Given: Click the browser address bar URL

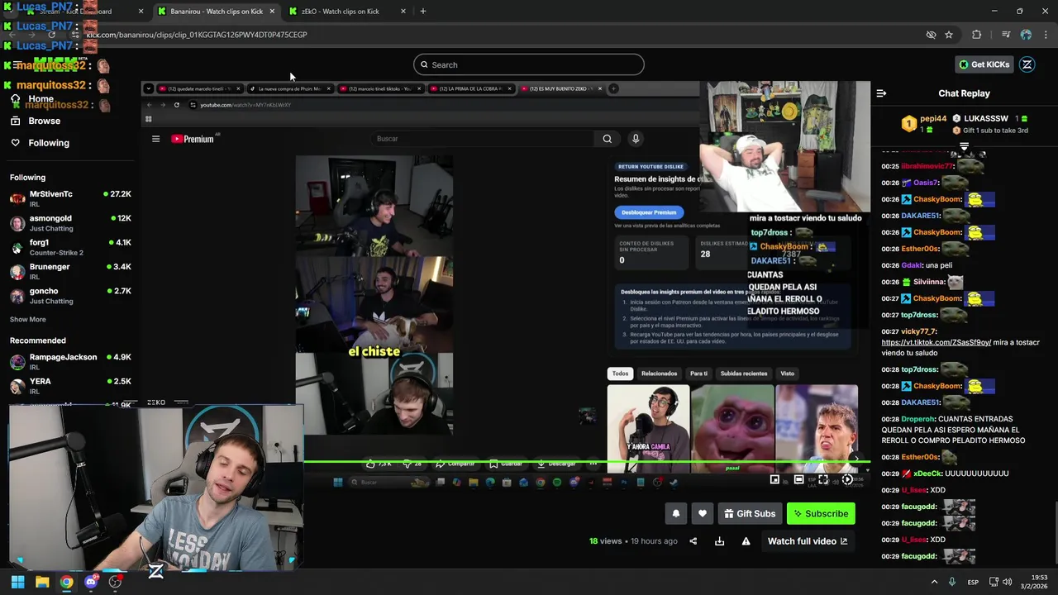Looking at the screenshot, I should [197, 35].
